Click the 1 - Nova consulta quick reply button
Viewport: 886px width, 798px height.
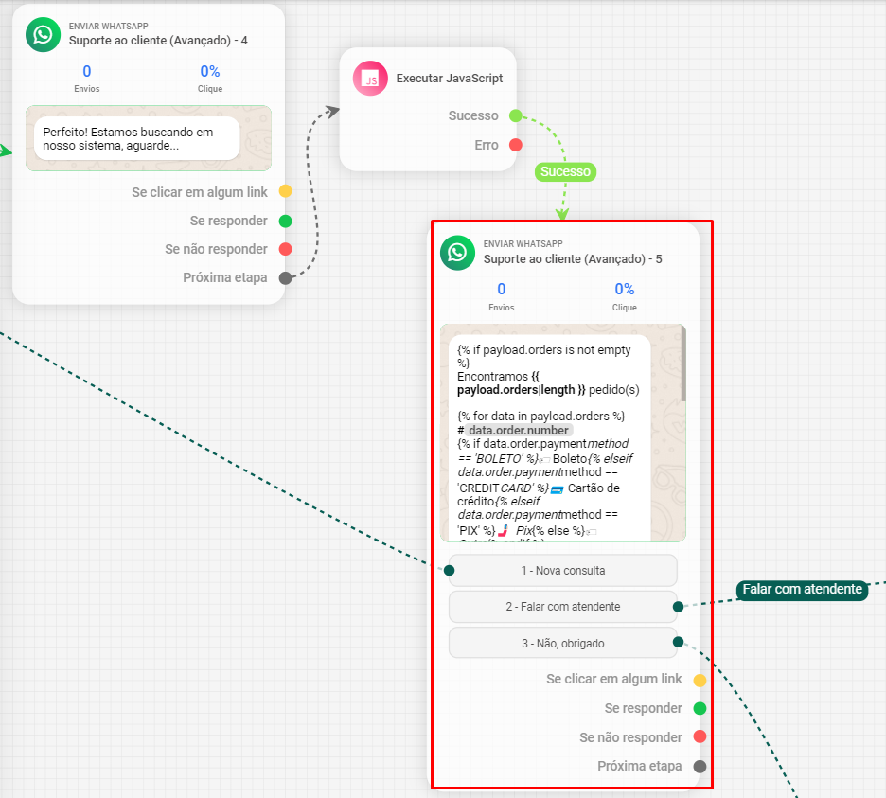coord(562,571)
